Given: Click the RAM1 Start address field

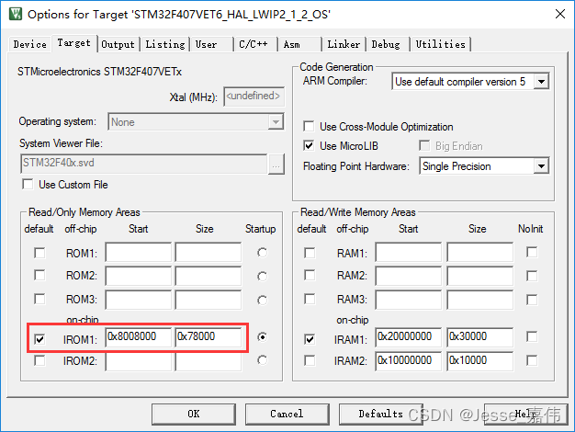Looking at the screenshot, I should (409, 252).
